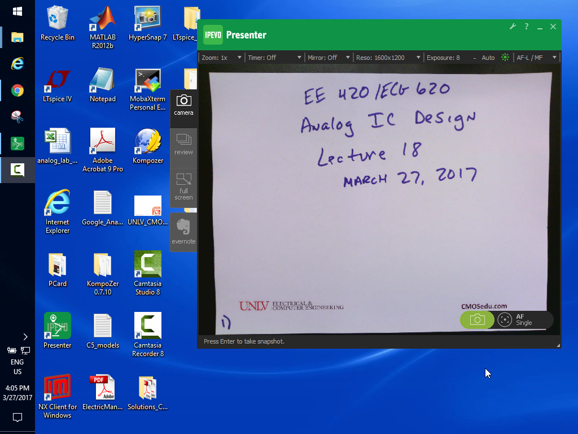
Task: Switch to the review tab
Action: pos(183,145)
